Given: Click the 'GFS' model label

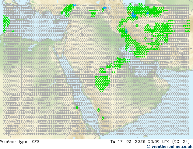Looking at the screenshot, I should [36, 142].
